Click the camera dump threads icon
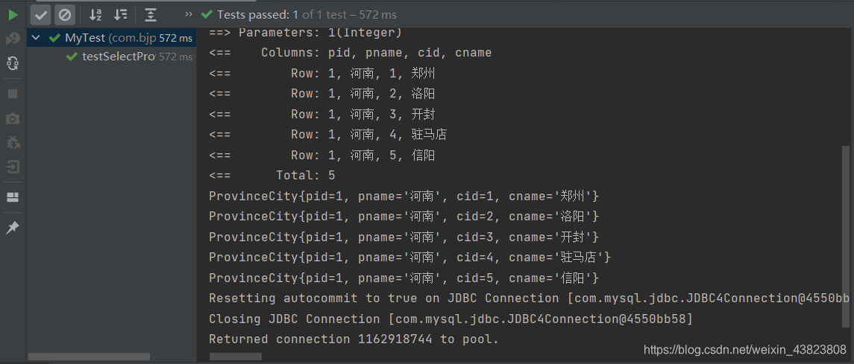The height and width of the screenshot is (364, 854). coord(13,118)
